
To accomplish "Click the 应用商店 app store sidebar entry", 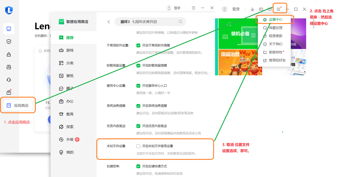I will click(18, 105).
